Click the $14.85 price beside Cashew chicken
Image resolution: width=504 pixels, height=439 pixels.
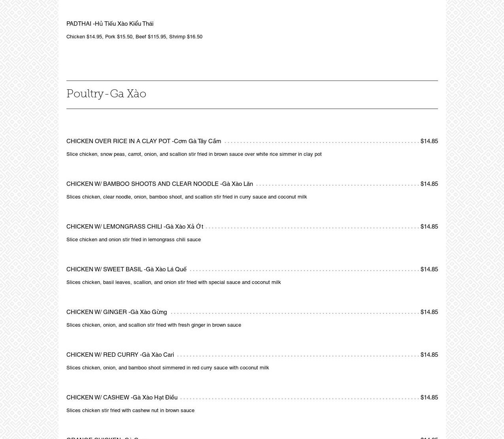[x=429, y=397]
